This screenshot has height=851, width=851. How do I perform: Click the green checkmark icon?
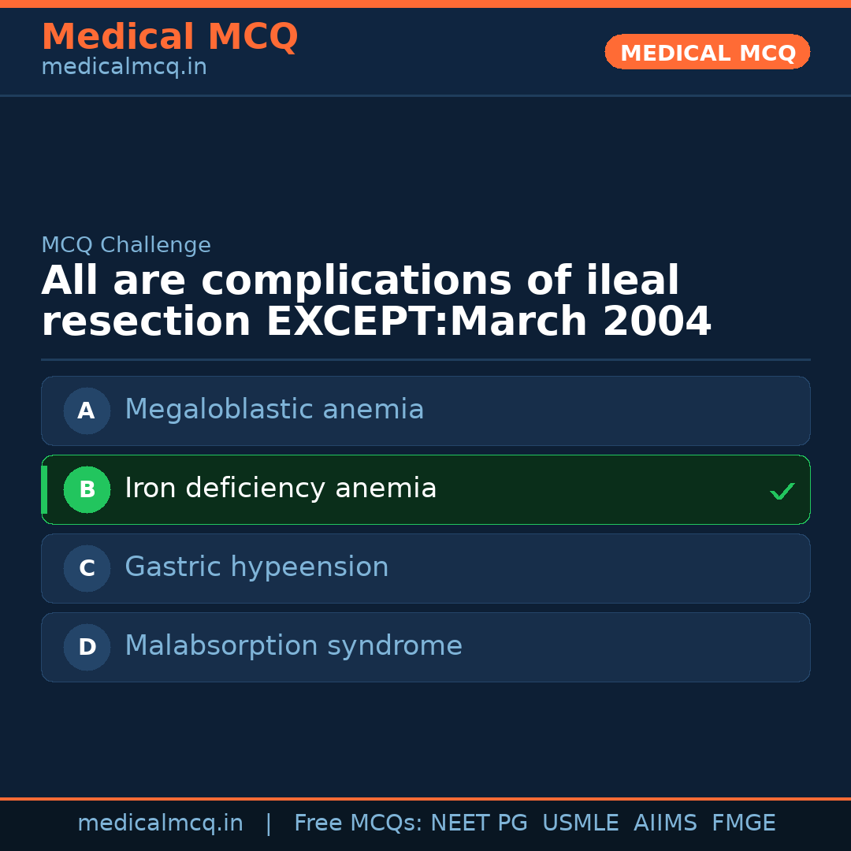point(782,491)
